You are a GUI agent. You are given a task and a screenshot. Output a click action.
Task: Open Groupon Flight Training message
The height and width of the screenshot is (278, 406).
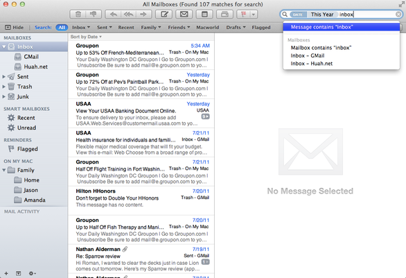pyautogui.click(x=141, y=171)
